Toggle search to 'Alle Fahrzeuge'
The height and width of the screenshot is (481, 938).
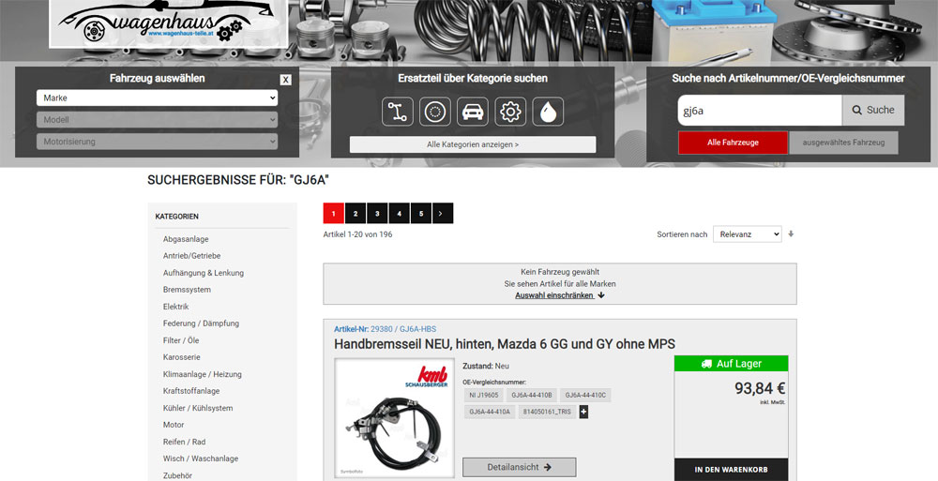(x=733, y=143)
